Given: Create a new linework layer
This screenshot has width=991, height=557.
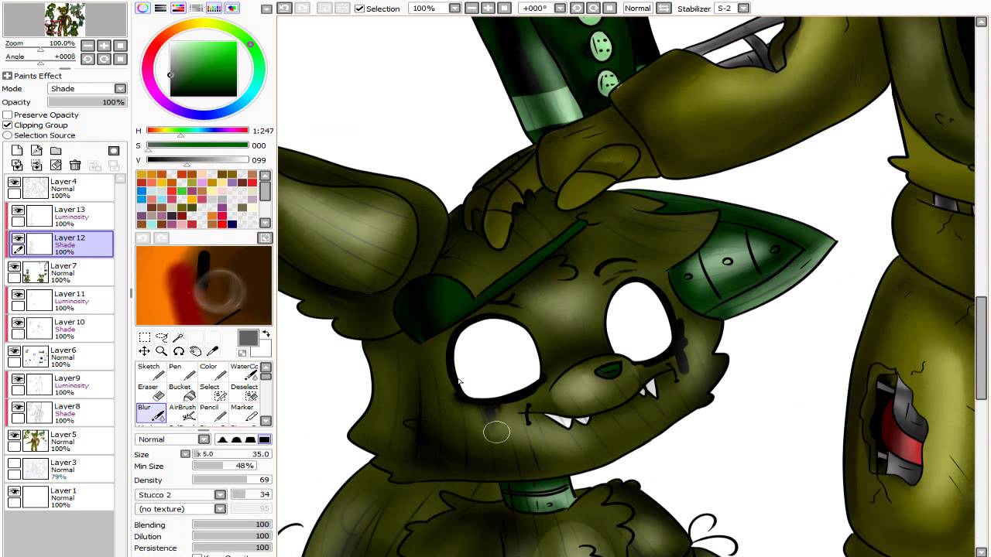Looking at the screenshot, I should (x=36, y=151).
